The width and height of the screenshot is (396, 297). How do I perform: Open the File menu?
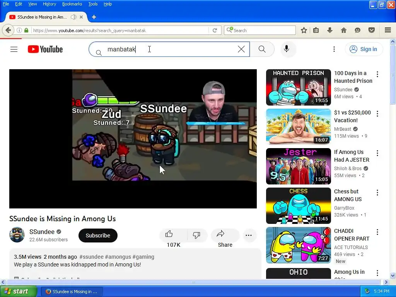[x=6, y=4]
